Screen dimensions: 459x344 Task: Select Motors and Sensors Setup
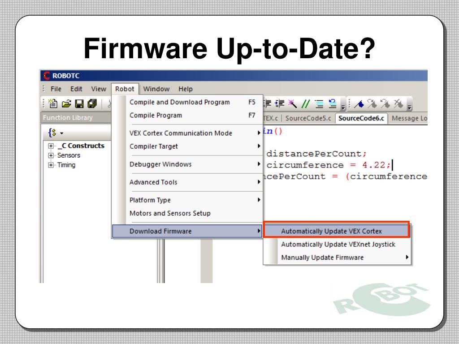click(187, 213)
